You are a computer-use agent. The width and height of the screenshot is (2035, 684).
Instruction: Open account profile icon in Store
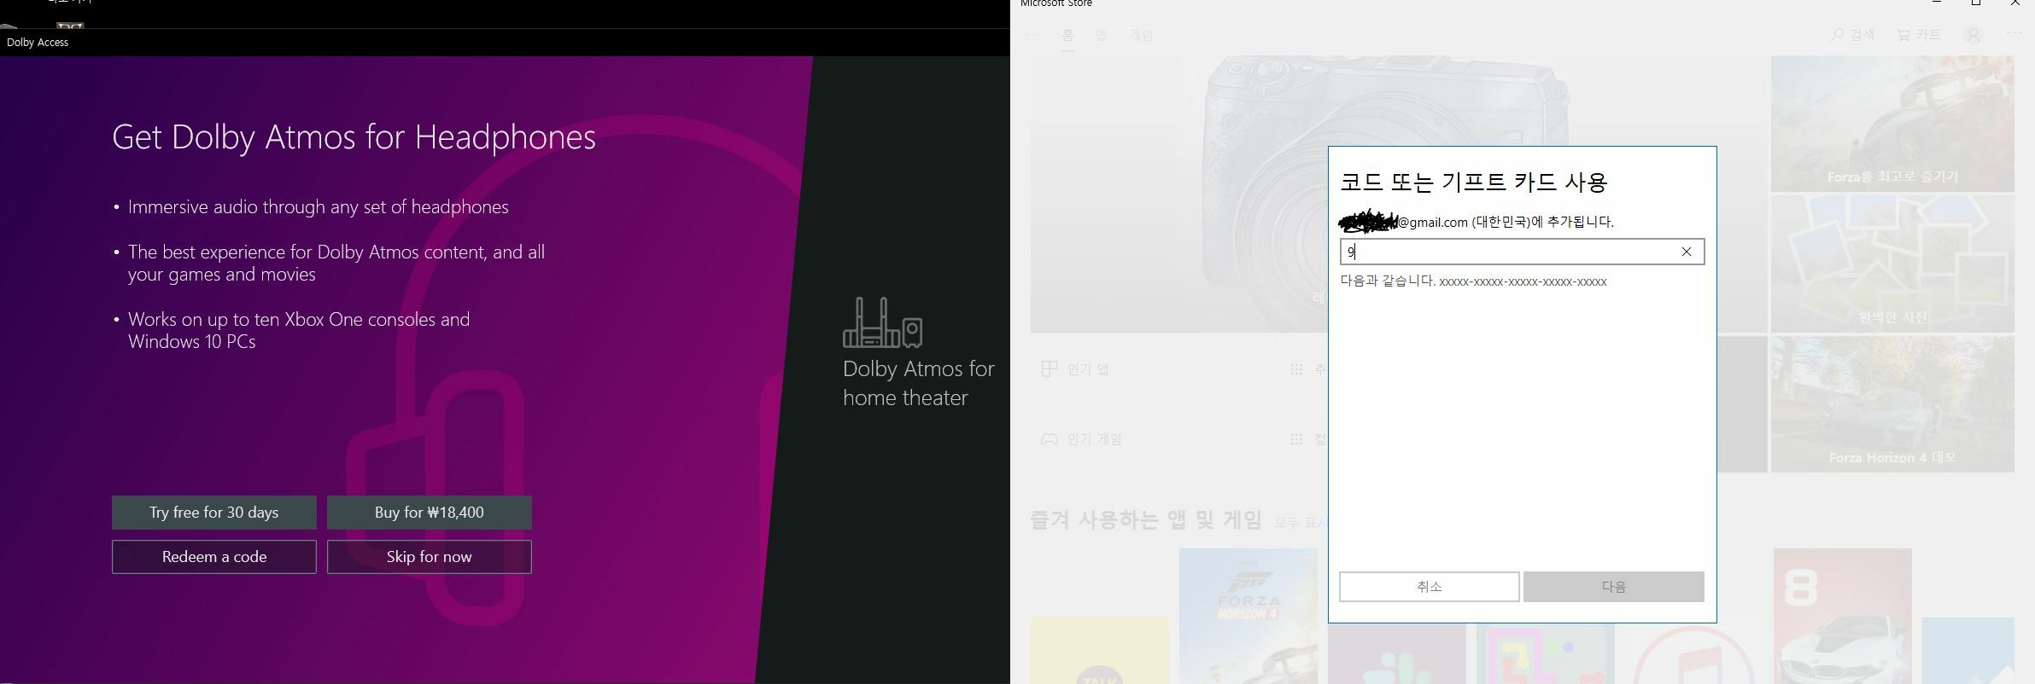1974,35
